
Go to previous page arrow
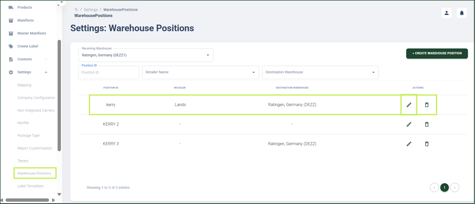click(x=434, y=188)
